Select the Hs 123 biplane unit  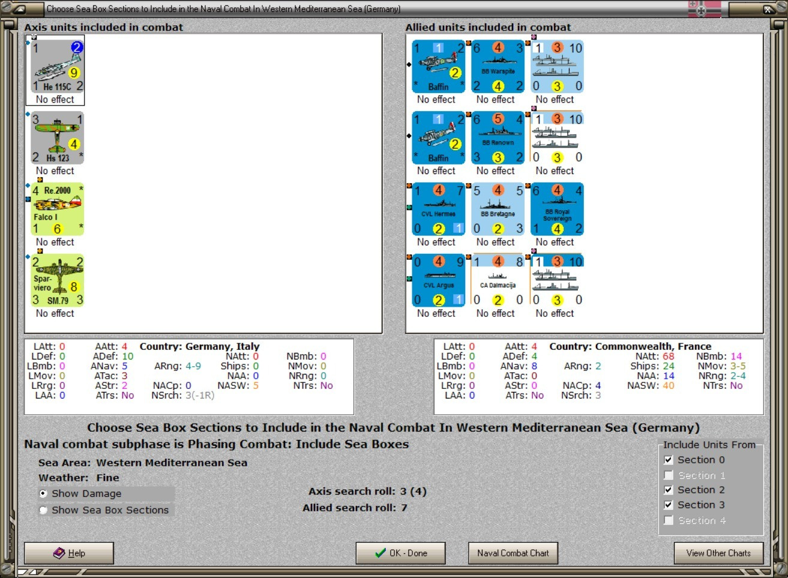point(58,138)
